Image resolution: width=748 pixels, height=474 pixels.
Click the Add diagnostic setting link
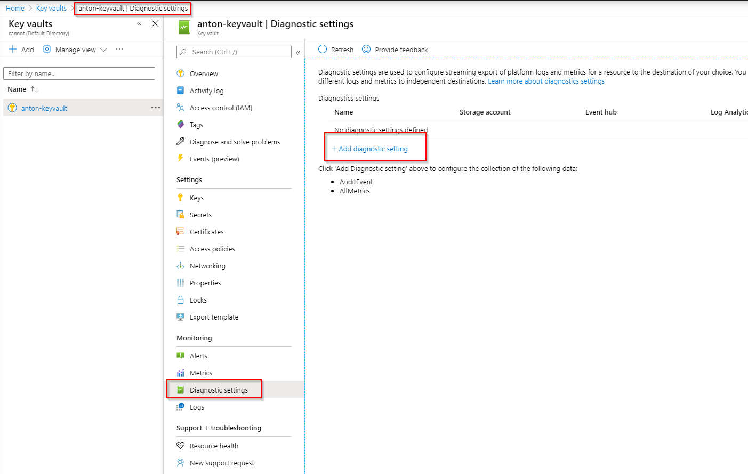(x=369, y=149)
